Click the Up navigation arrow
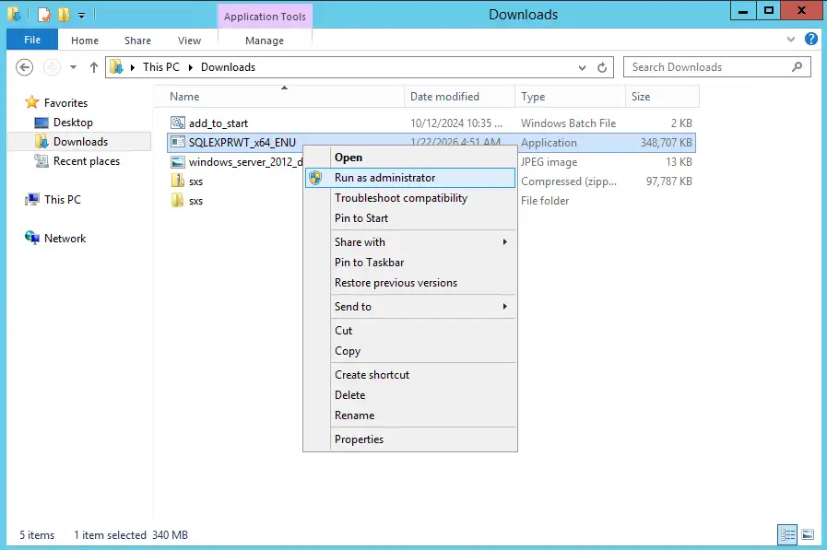 [93, 66]
